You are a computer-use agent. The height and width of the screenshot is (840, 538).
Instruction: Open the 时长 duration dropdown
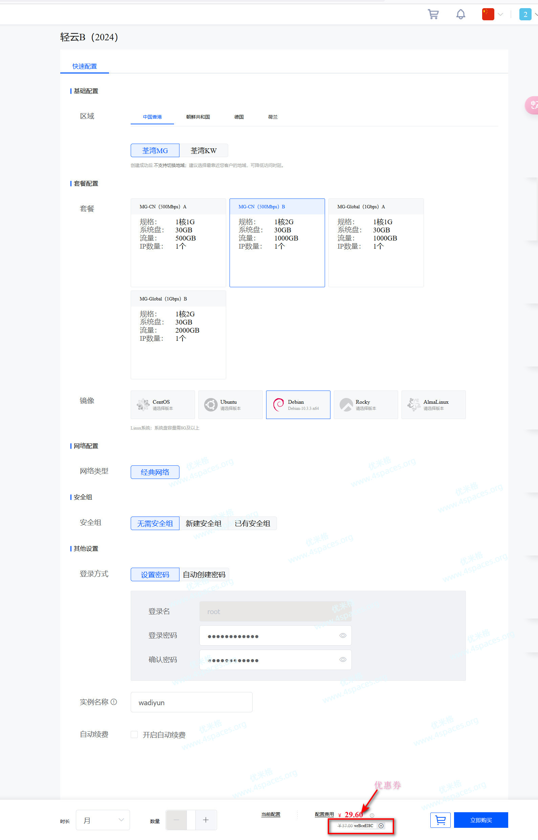click(103, 820)
